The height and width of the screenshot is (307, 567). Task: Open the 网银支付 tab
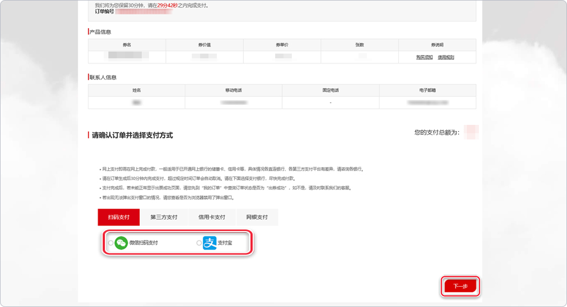click(x=257, y=217)
